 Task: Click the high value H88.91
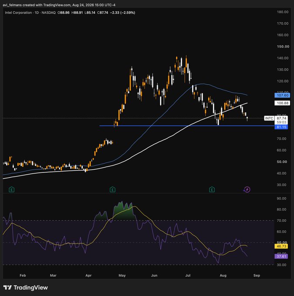pos(77,13)
